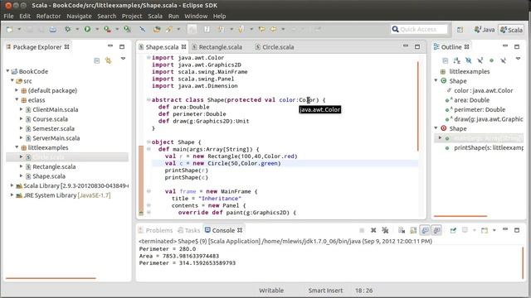Collapse the littleexamples package
531x298 pixels.
click(17, 147)
